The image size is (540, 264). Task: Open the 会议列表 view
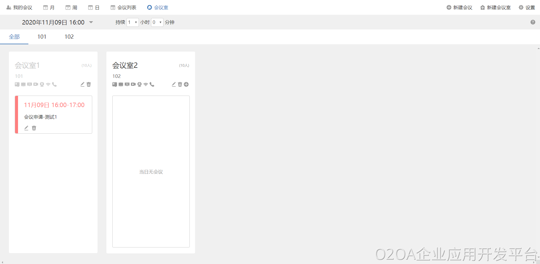click(124, 7)
